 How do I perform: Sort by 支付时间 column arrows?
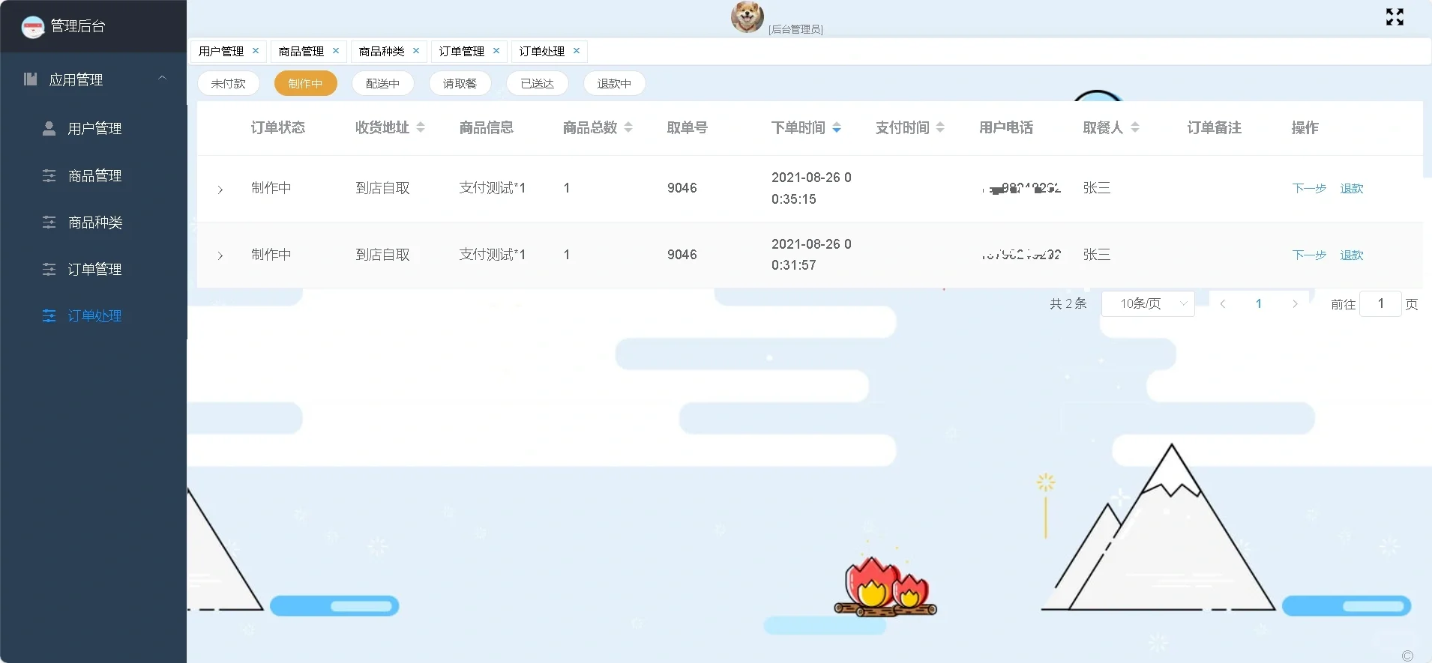point(940,128)
